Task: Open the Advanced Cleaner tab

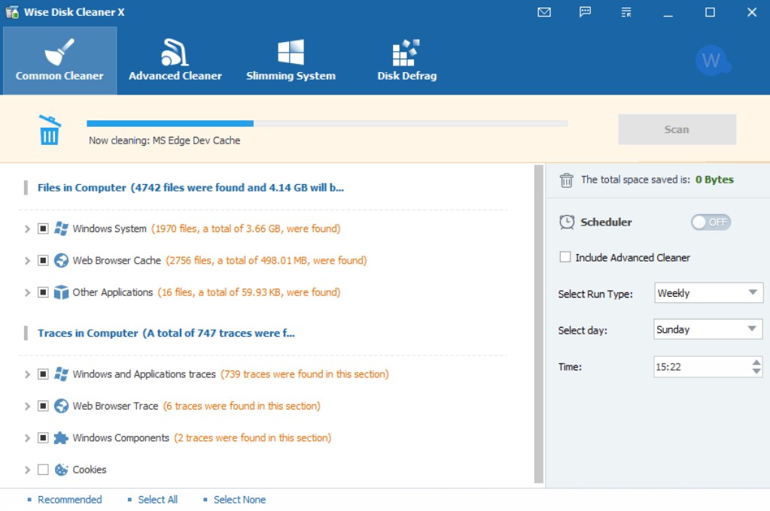Action: tap(175, 60)
